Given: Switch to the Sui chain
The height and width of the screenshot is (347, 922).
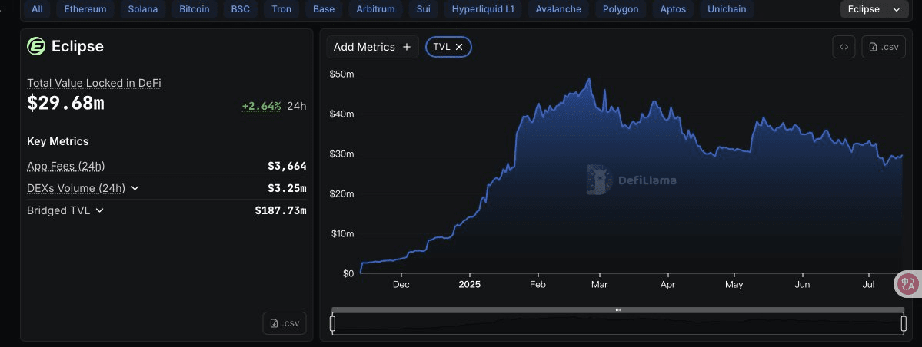Looking at the screenshot, I should pyautogui.click(x=423, y=8).
